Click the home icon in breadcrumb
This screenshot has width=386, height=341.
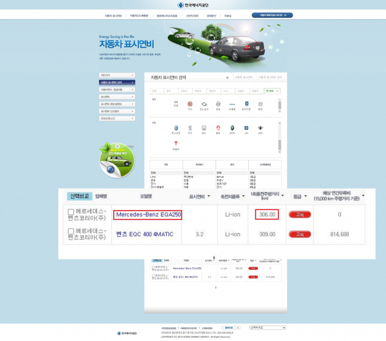[x=227, y=78]
